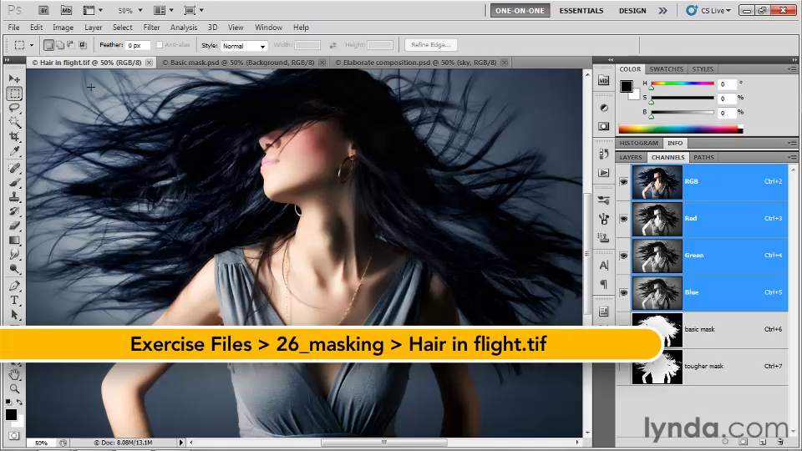Screen dimensions: 802x451
Task: Select the Crop tool
Action: [14, 136]
